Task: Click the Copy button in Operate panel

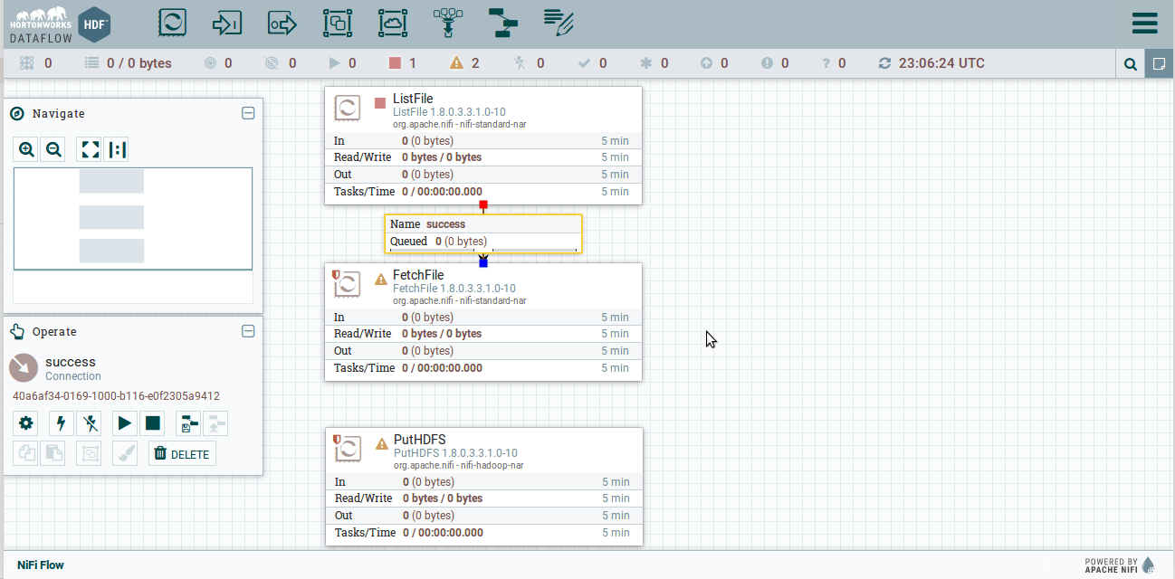Action: [x=26, y=453]
